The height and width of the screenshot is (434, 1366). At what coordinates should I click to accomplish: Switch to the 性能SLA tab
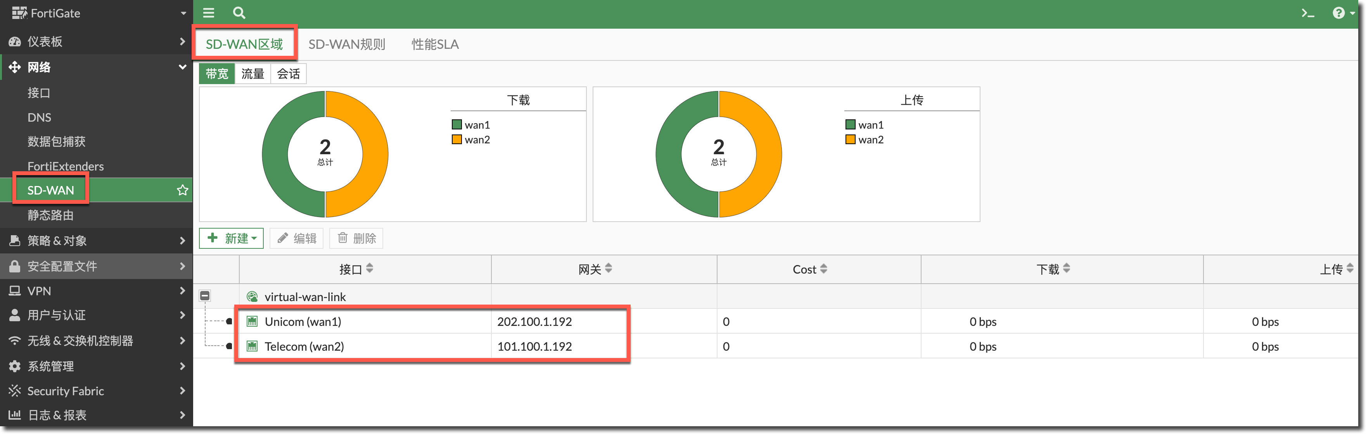click(x=435, y=45)
